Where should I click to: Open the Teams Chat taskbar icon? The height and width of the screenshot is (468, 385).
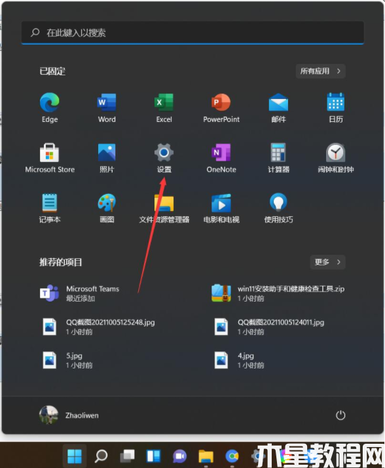pyautogui.click(x=179, y=456)
